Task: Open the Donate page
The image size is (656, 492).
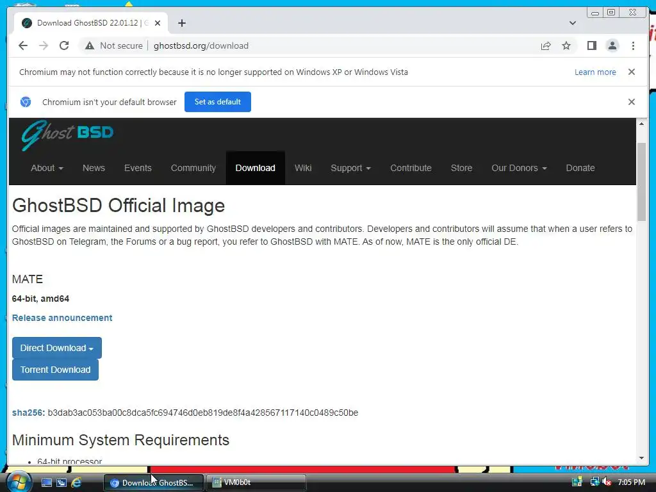Action: coord(580,168)
